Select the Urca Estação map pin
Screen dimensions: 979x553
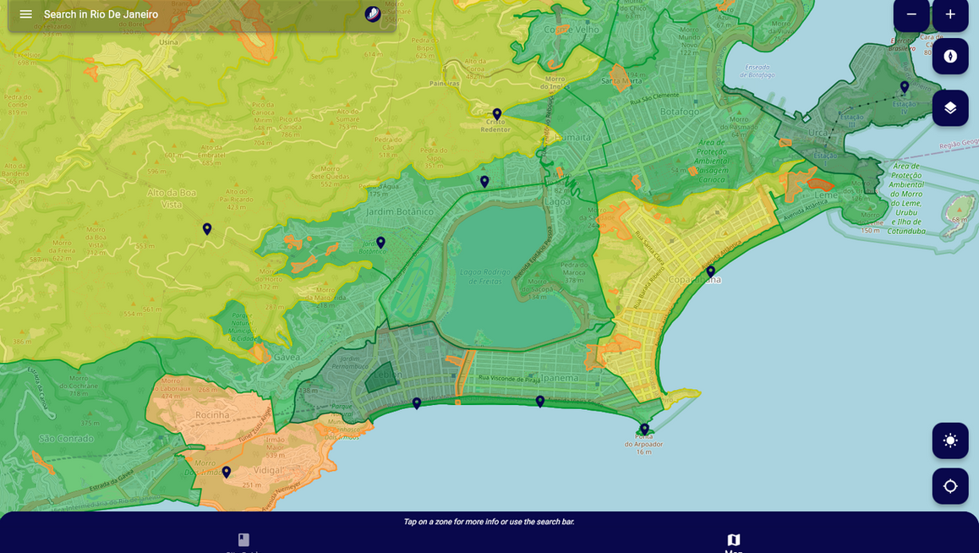click(904, 87)
